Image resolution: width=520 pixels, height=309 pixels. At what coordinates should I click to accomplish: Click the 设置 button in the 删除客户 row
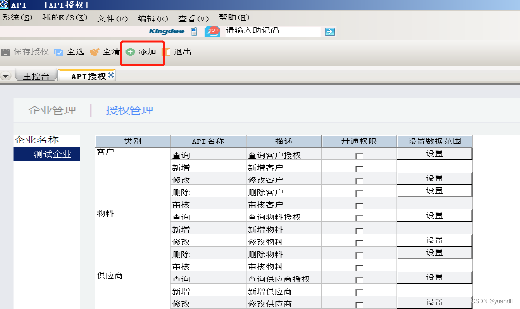434,190
